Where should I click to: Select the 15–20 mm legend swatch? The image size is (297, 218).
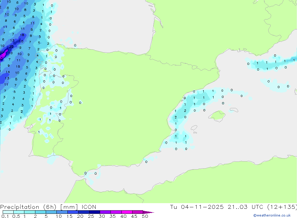(x=73, y=212)
